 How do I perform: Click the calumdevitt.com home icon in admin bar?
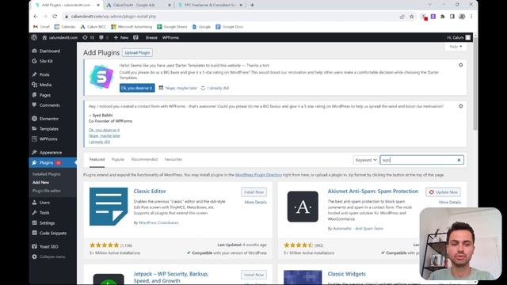pyautogui.click(x=44, y=37)
